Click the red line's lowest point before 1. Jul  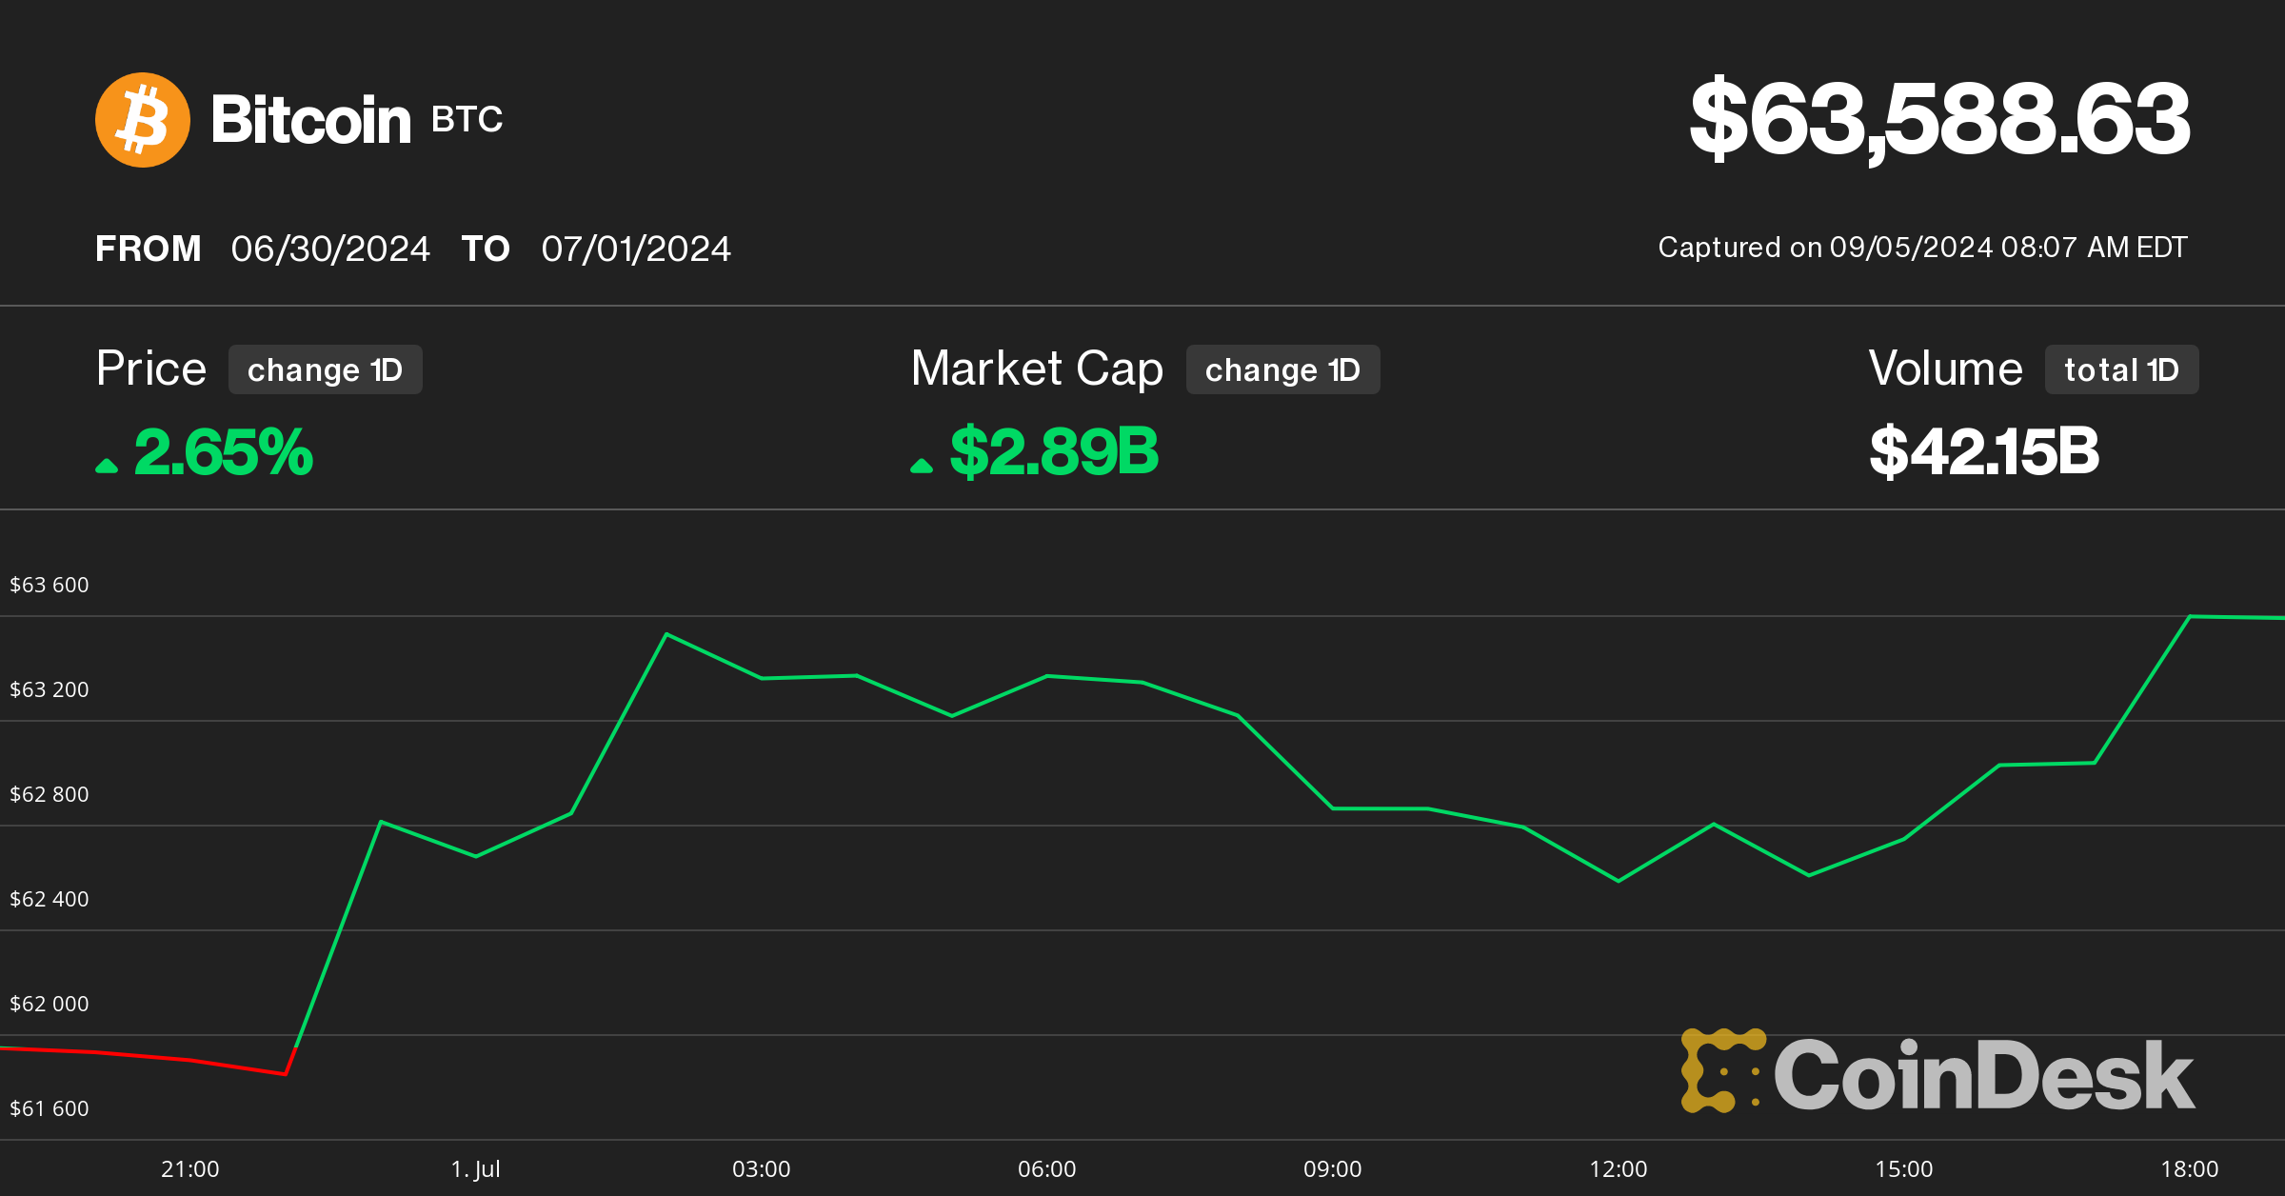coord(286,1073)
